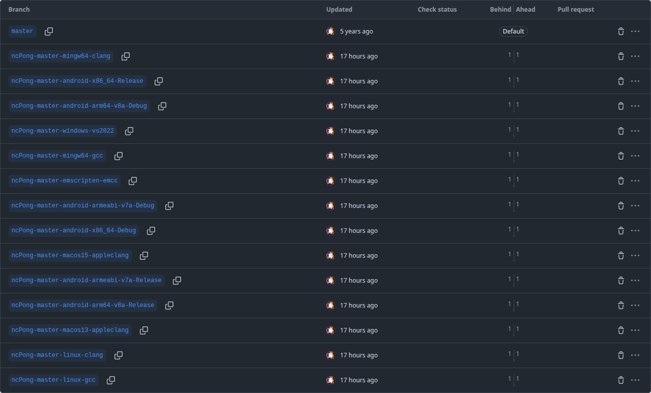The image size is (651, 393).
Task: Open more options for master branch
Action: point(635,32)
